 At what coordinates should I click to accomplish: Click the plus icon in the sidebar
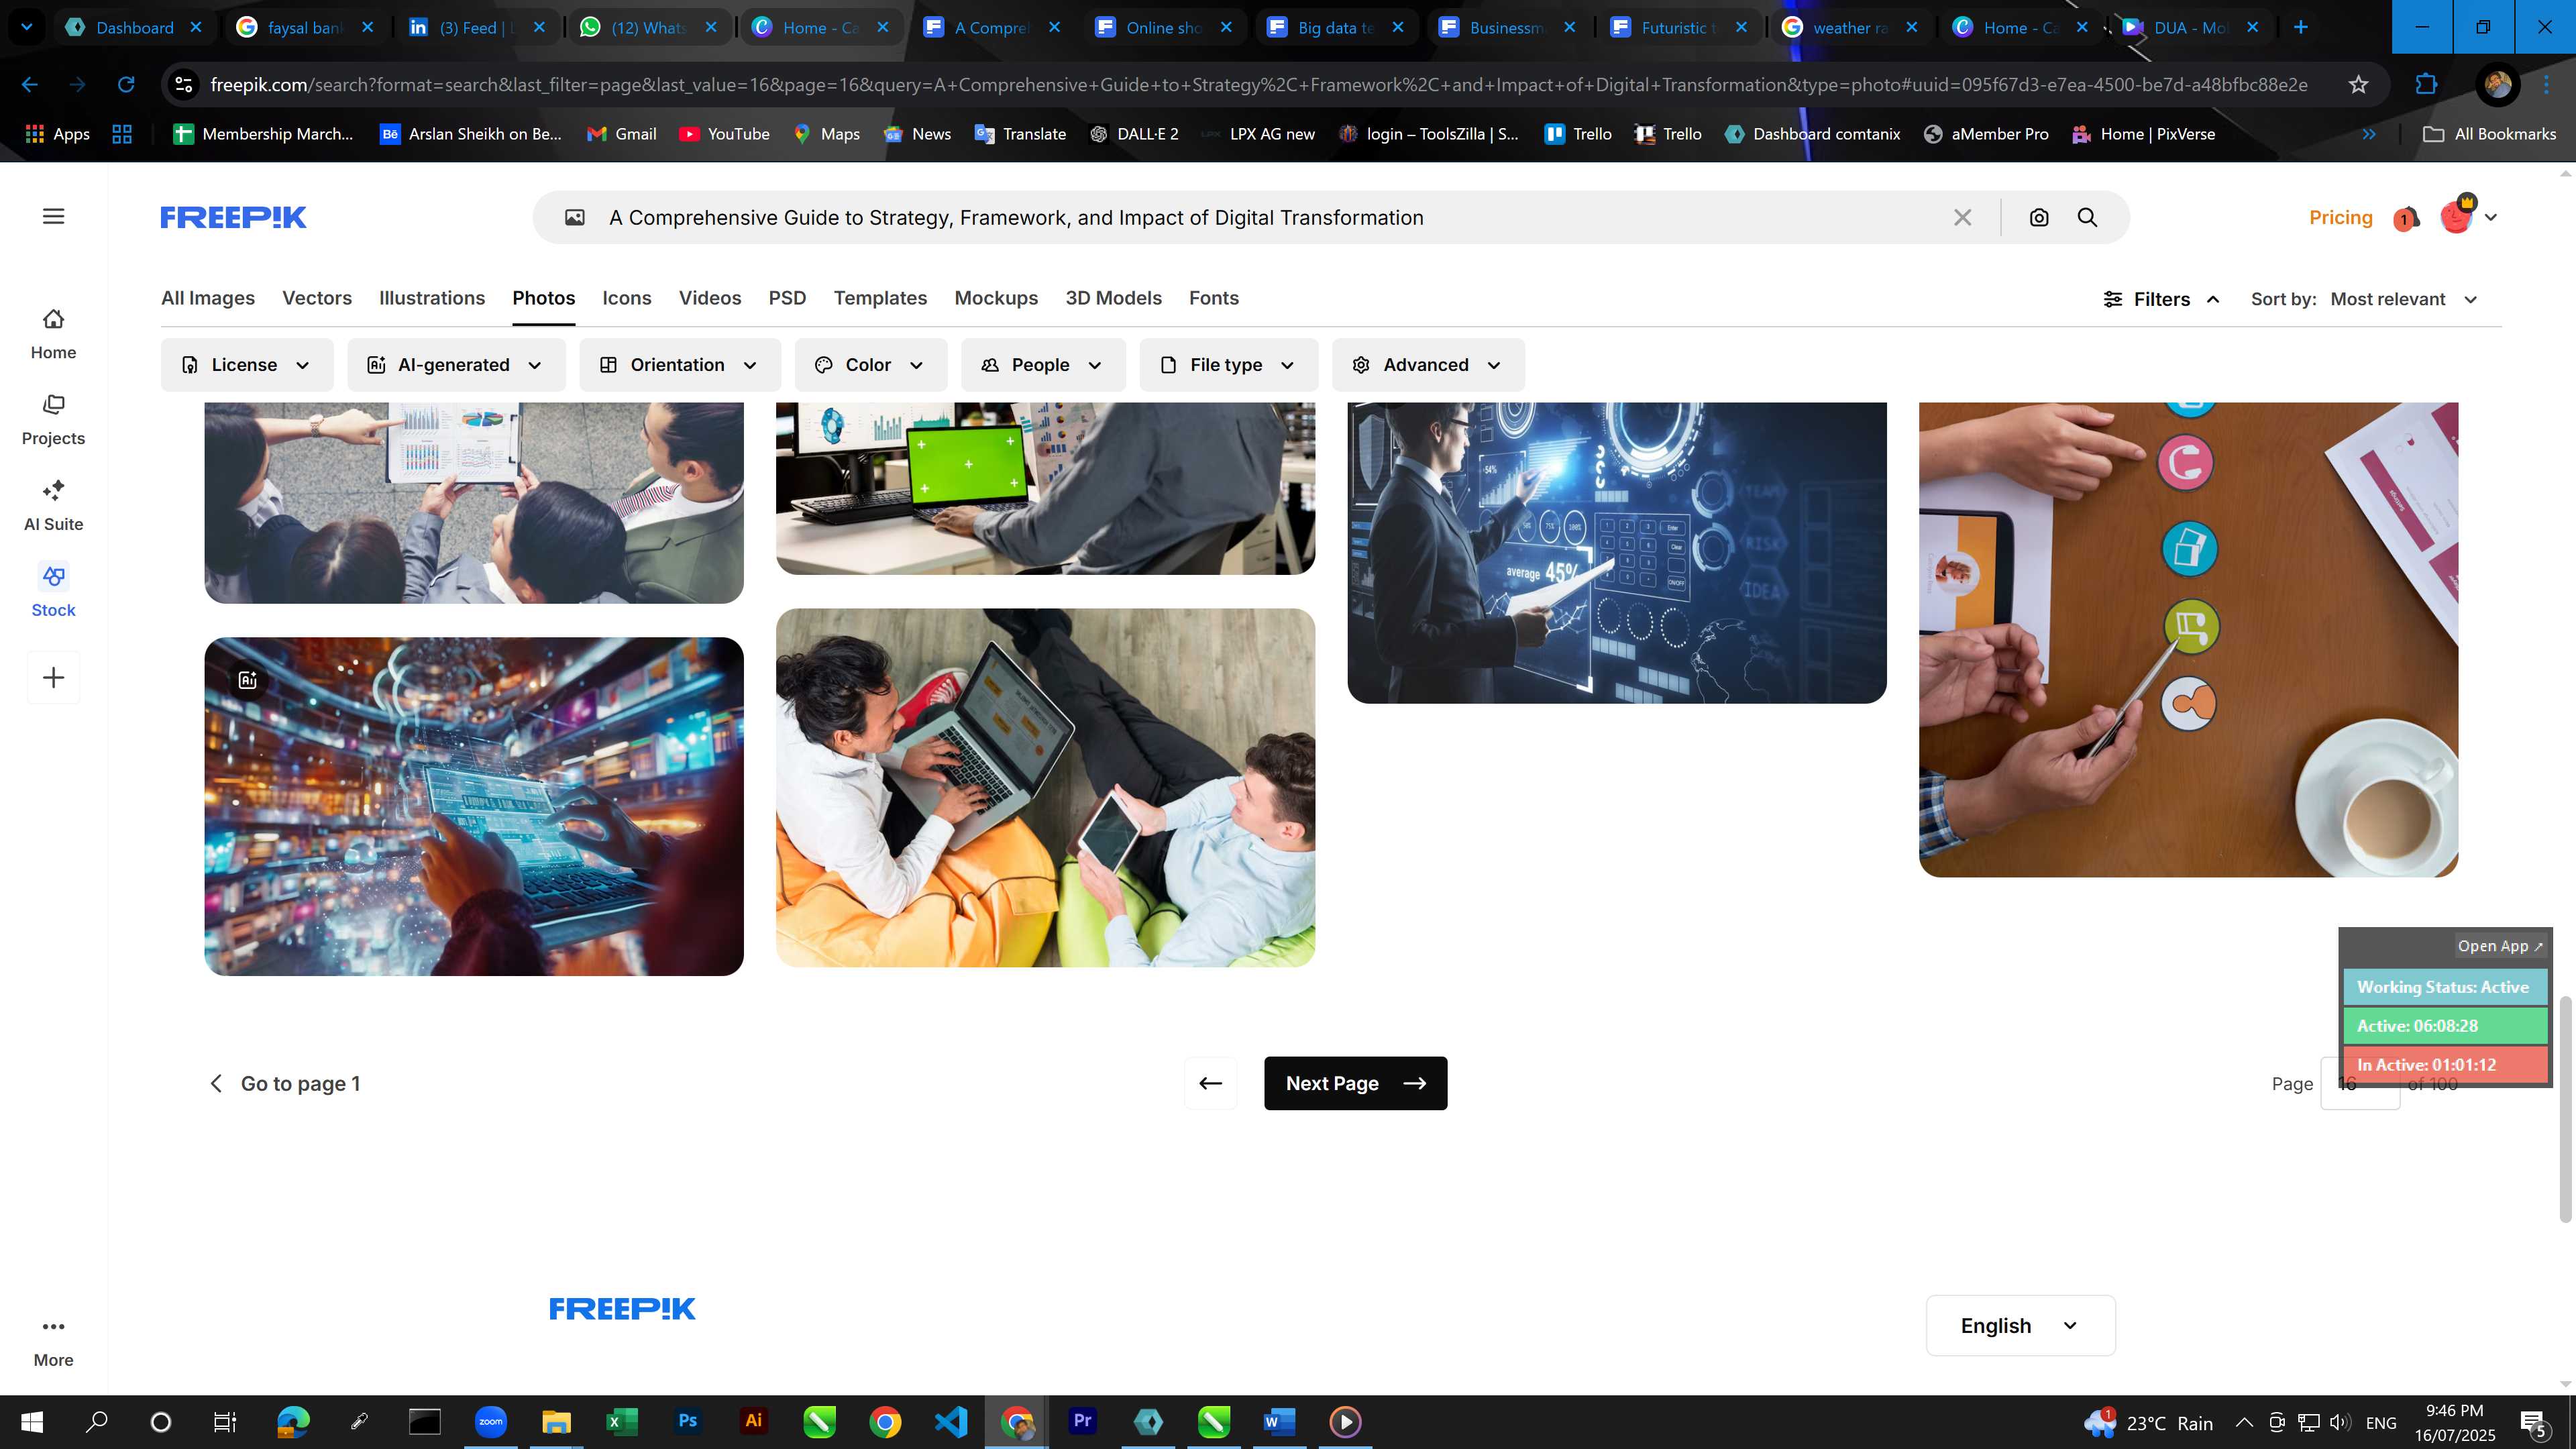tap(53, 678)
